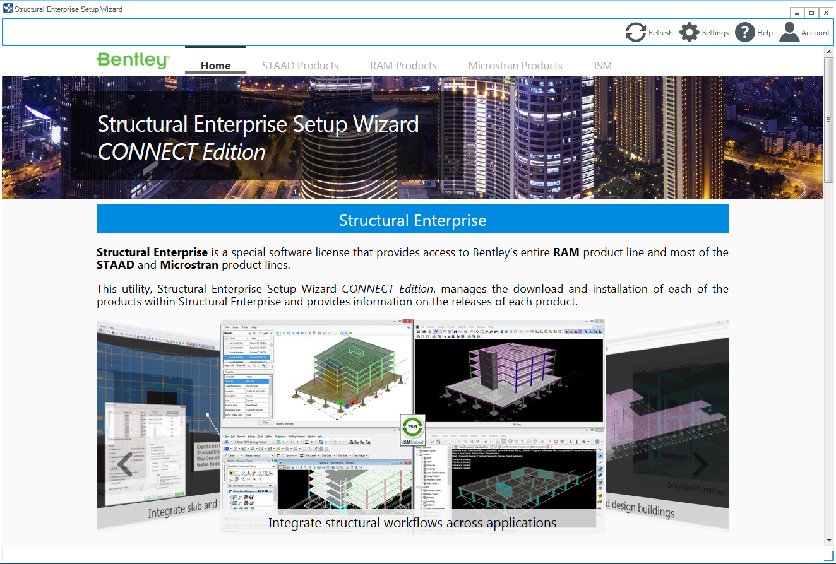Minimize the Setup Wizard window
Screen dimensions: 836x564
pos(797,13)
